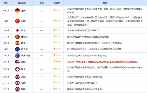Select the 21:45 time cell
147x93 pixels.
(x=6, y=83)
